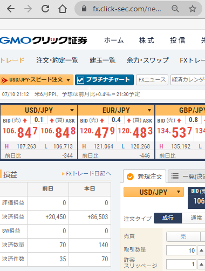Click 前日 決済損益 value +20,450
The image size is (205, 271).
click(56, 217)
